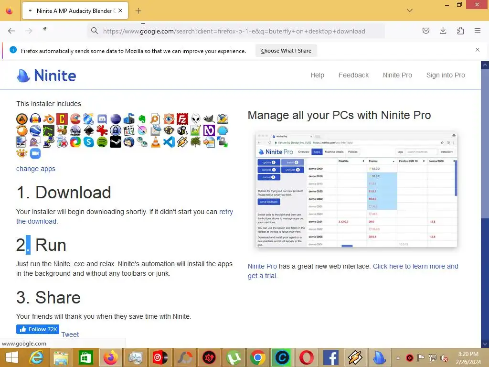Screen dimensions: 489x367
Task: Click the change apps link
Action: click(36, 169)
